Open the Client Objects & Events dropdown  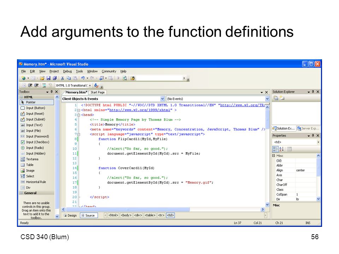click(x=162, y=99)
